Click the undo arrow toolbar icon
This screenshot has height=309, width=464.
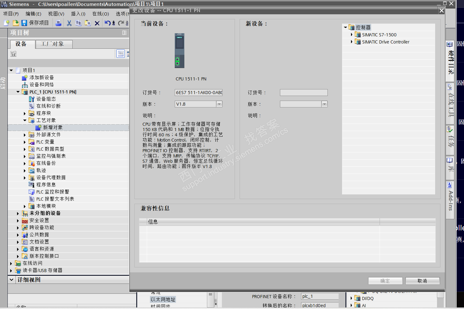107,23
